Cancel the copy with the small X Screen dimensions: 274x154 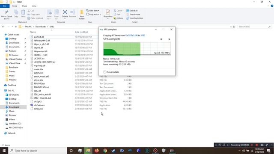[169, 39]
